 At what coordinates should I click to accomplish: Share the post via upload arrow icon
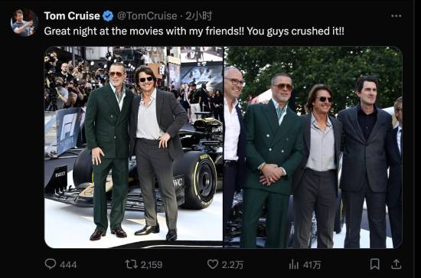(396, 264)
